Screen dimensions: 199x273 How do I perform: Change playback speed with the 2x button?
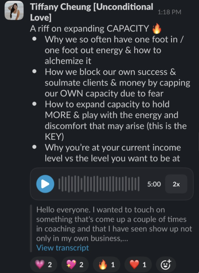[x=176, y=184]
